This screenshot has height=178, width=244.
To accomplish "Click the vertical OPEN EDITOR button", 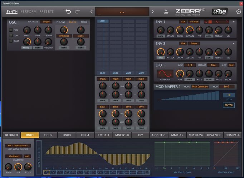I will pos(39,157).
